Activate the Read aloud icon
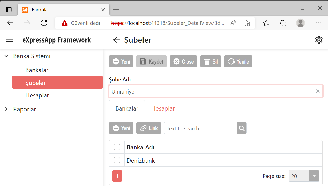This screenshot has height=186, width=328. coord(233,23)
